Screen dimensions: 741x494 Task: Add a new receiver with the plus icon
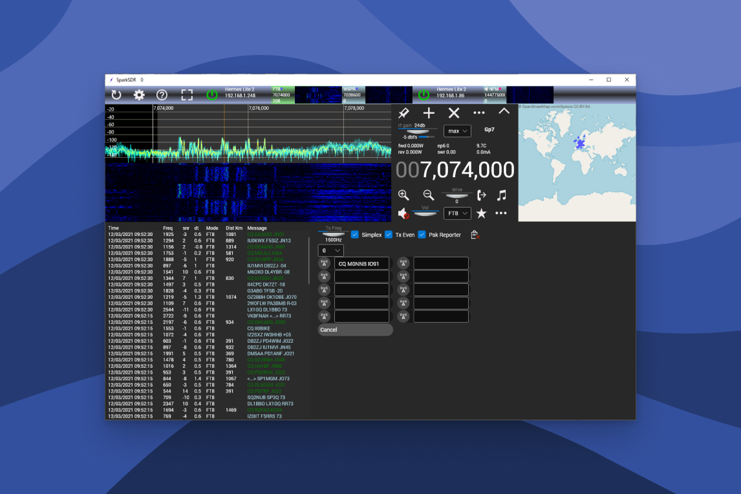[429, 113]
